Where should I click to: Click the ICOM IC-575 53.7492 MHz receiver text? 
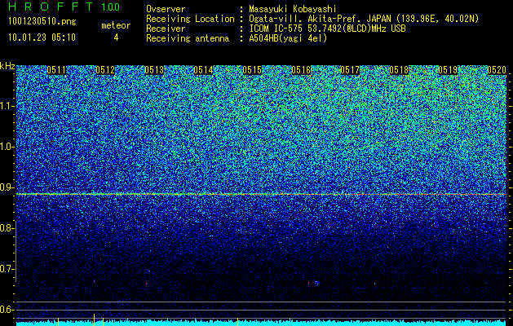click(327, 29)
